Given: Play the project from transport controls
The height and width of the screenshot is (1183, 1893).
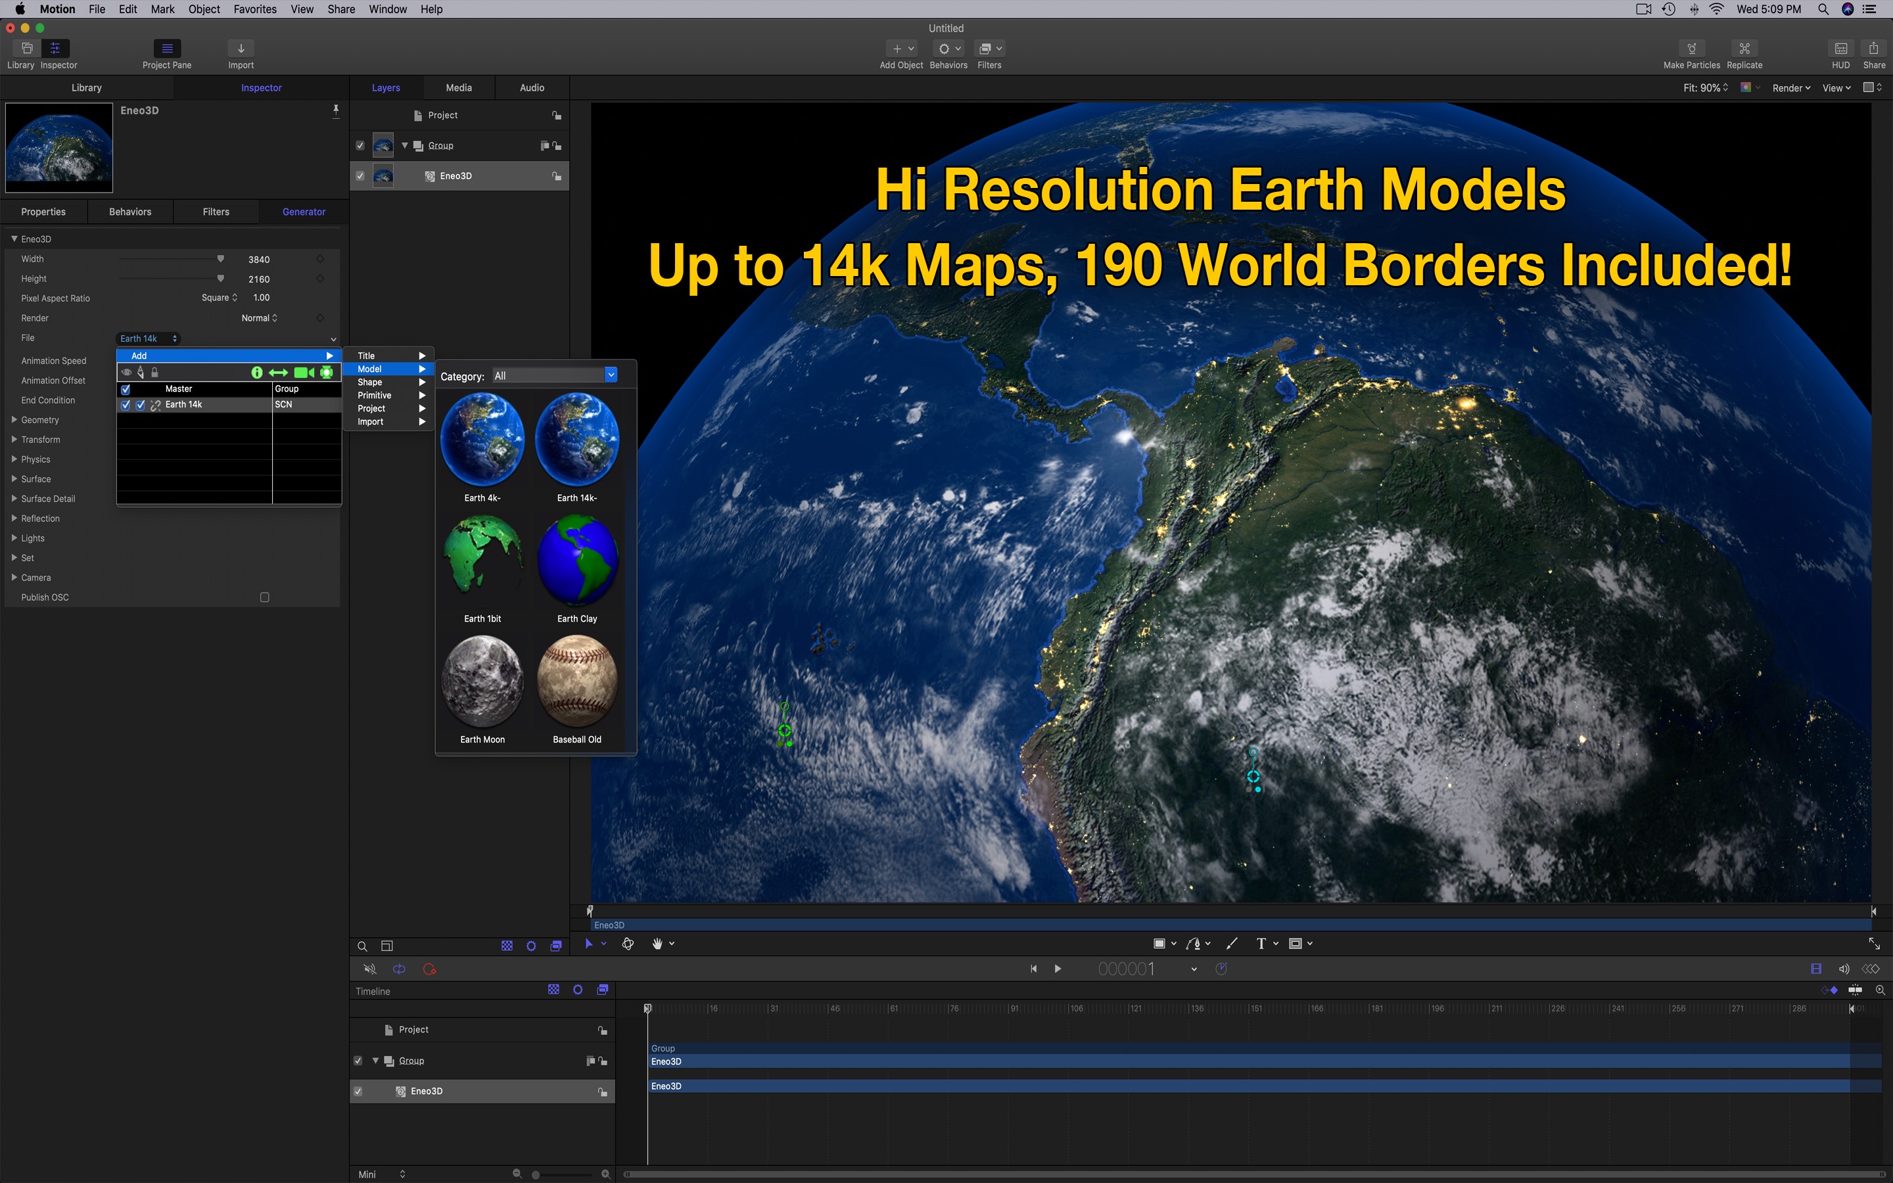Looking at the screenshot, I should tap(1058, 969).
